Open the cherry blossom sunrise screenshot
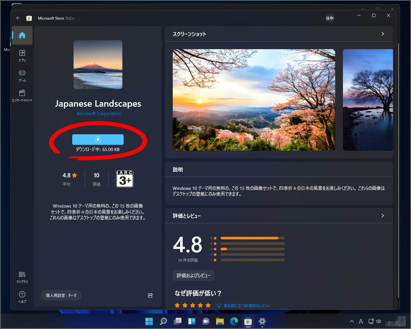 [x=254, y=100]
